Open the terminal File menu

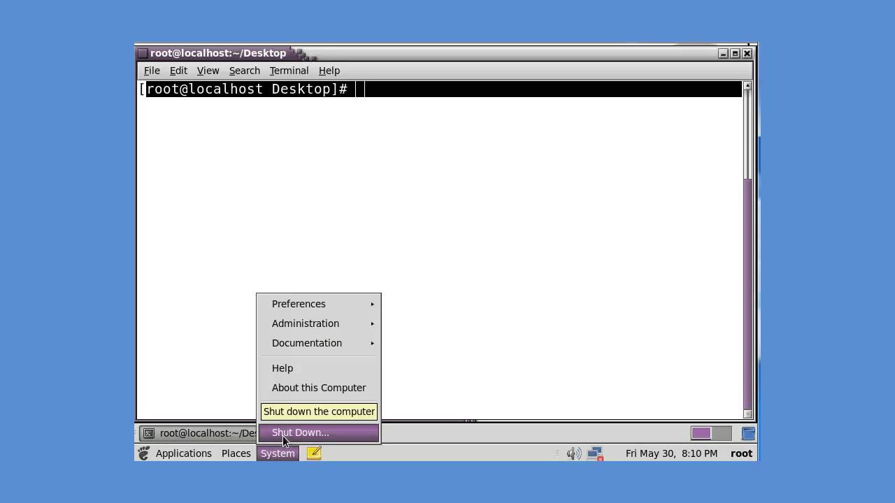pos(152,71)
